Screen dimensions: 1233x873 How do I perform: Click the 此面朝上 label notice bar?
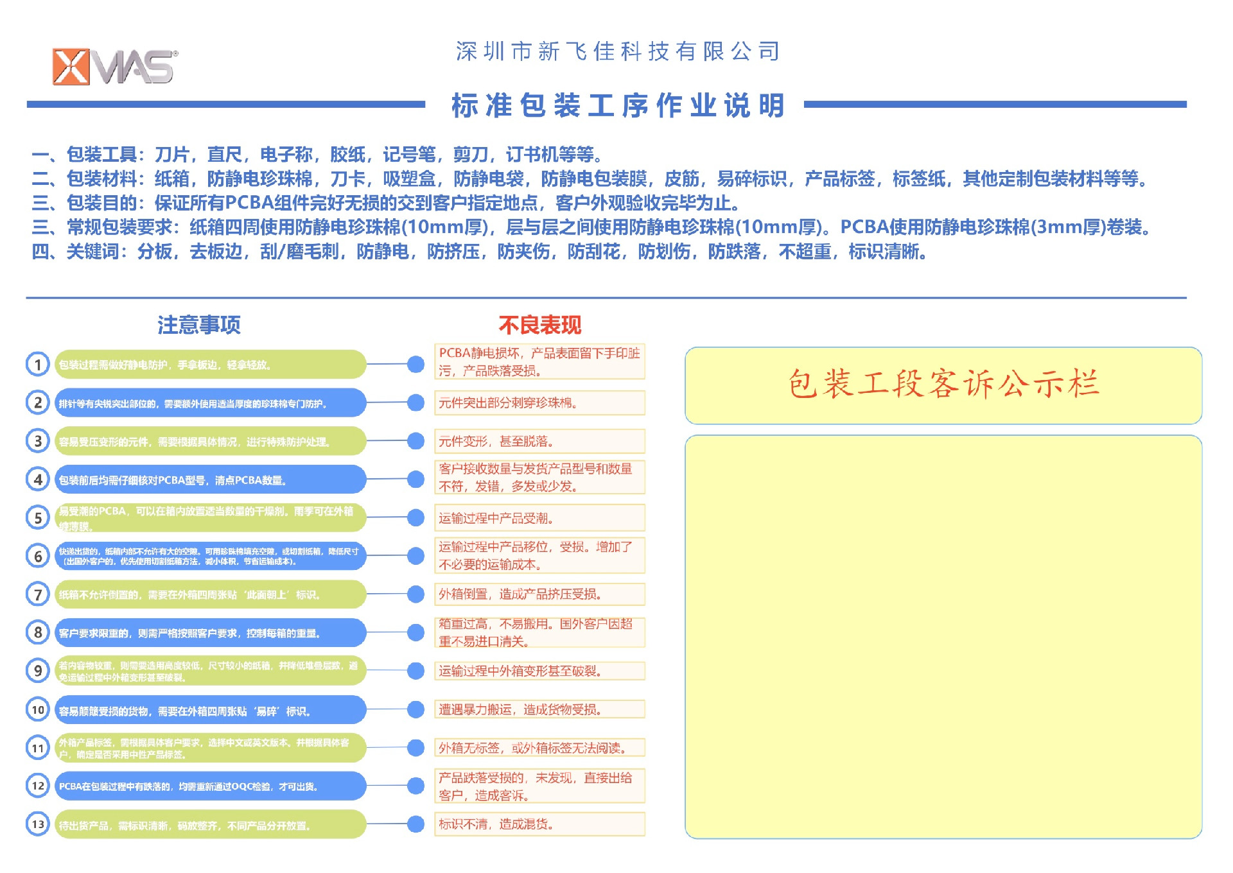pyautogui.click(x=209, y=594)
